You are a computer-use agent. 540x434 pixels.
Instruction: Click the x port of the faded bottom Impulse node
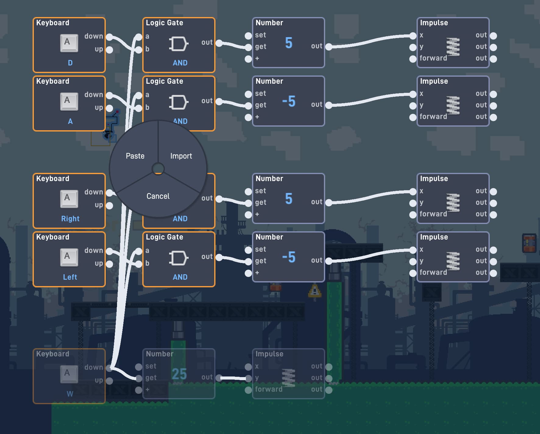tap(248, 367)
